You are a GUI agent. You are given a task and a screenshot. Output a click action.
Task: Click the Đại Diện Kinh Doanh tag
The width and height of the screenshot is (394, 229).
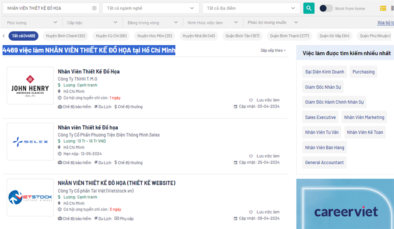[325, 72]
